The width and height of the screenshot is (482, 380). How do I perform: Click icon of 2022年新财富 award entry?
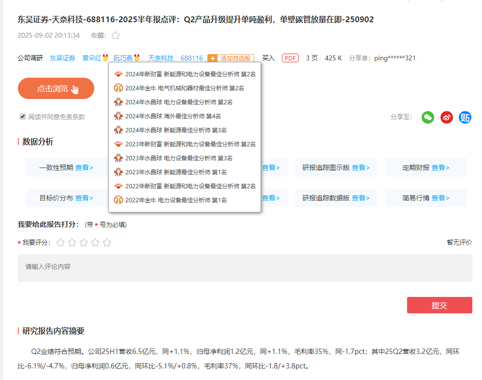click(118, 186)
